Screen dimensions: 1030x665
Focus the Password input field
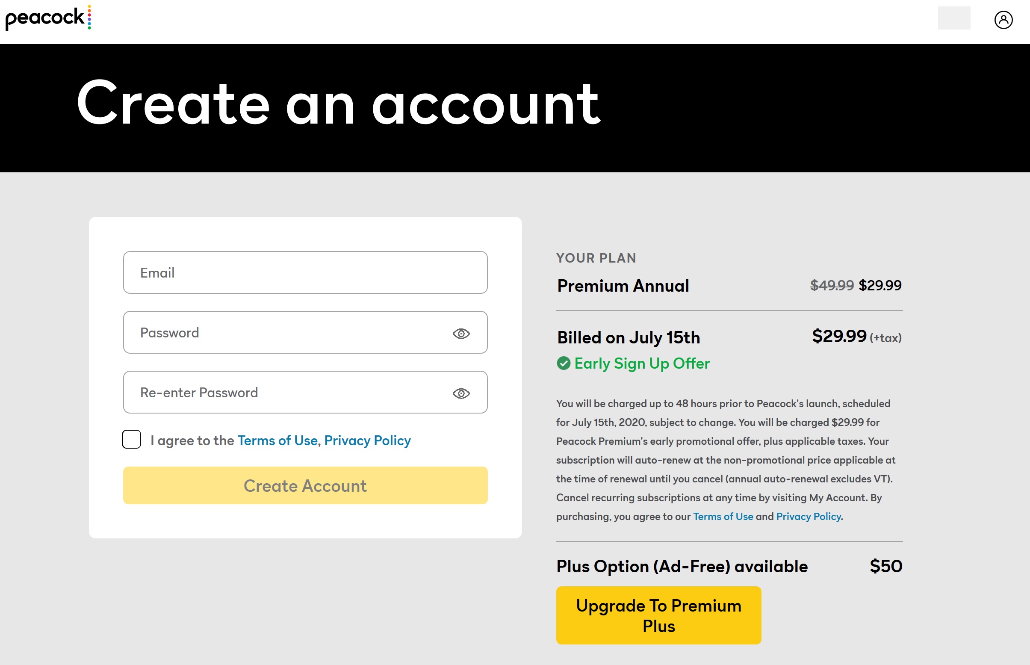tap(285, 333)
